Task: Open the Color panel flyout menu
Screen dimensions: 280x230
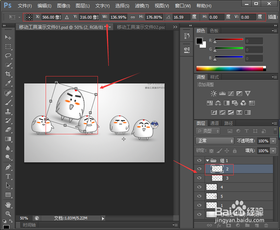Action: click(x=274, y=31)
